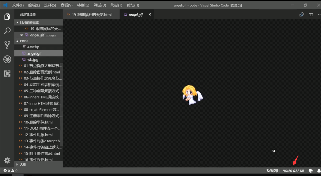Open the 查看(V) menu

(x=66, y=5)
